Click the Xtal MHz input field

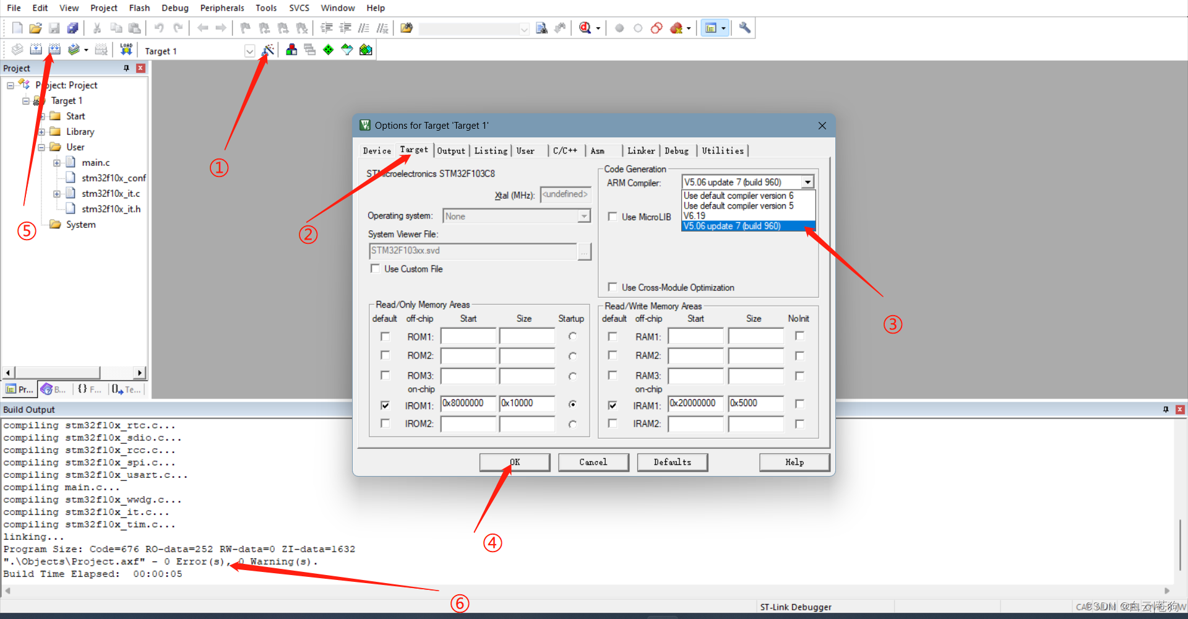pyautogui.click(x=566, y=194)
